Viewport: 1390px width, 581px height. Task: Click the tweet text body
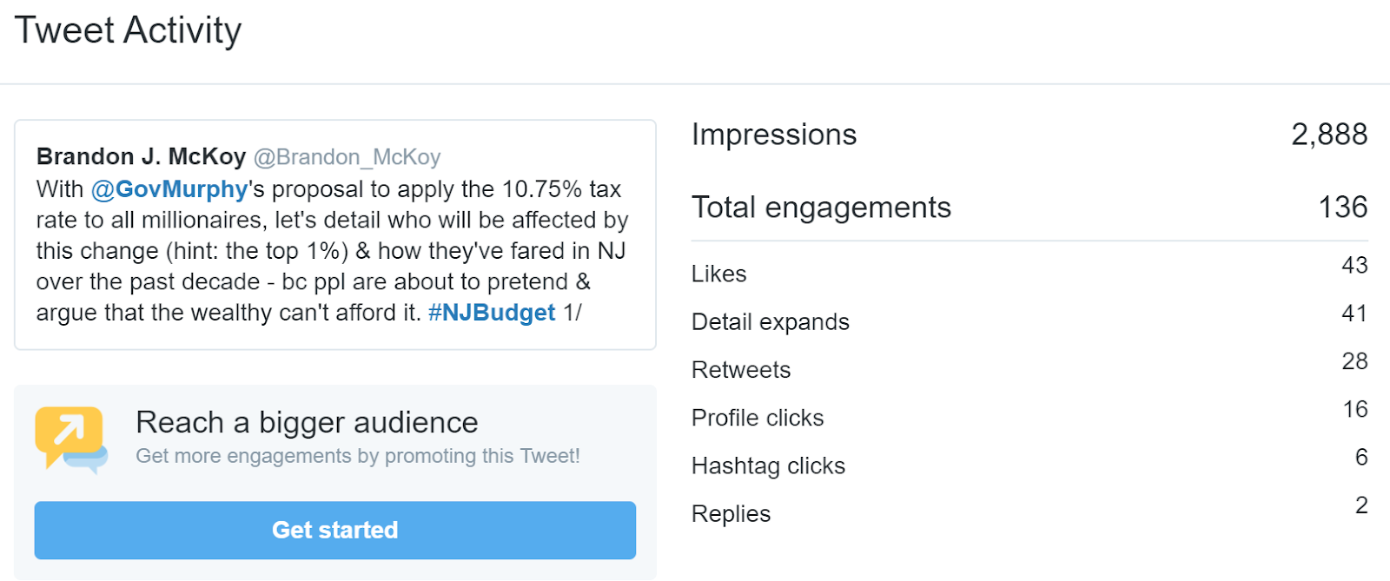(x=332, y=251)
